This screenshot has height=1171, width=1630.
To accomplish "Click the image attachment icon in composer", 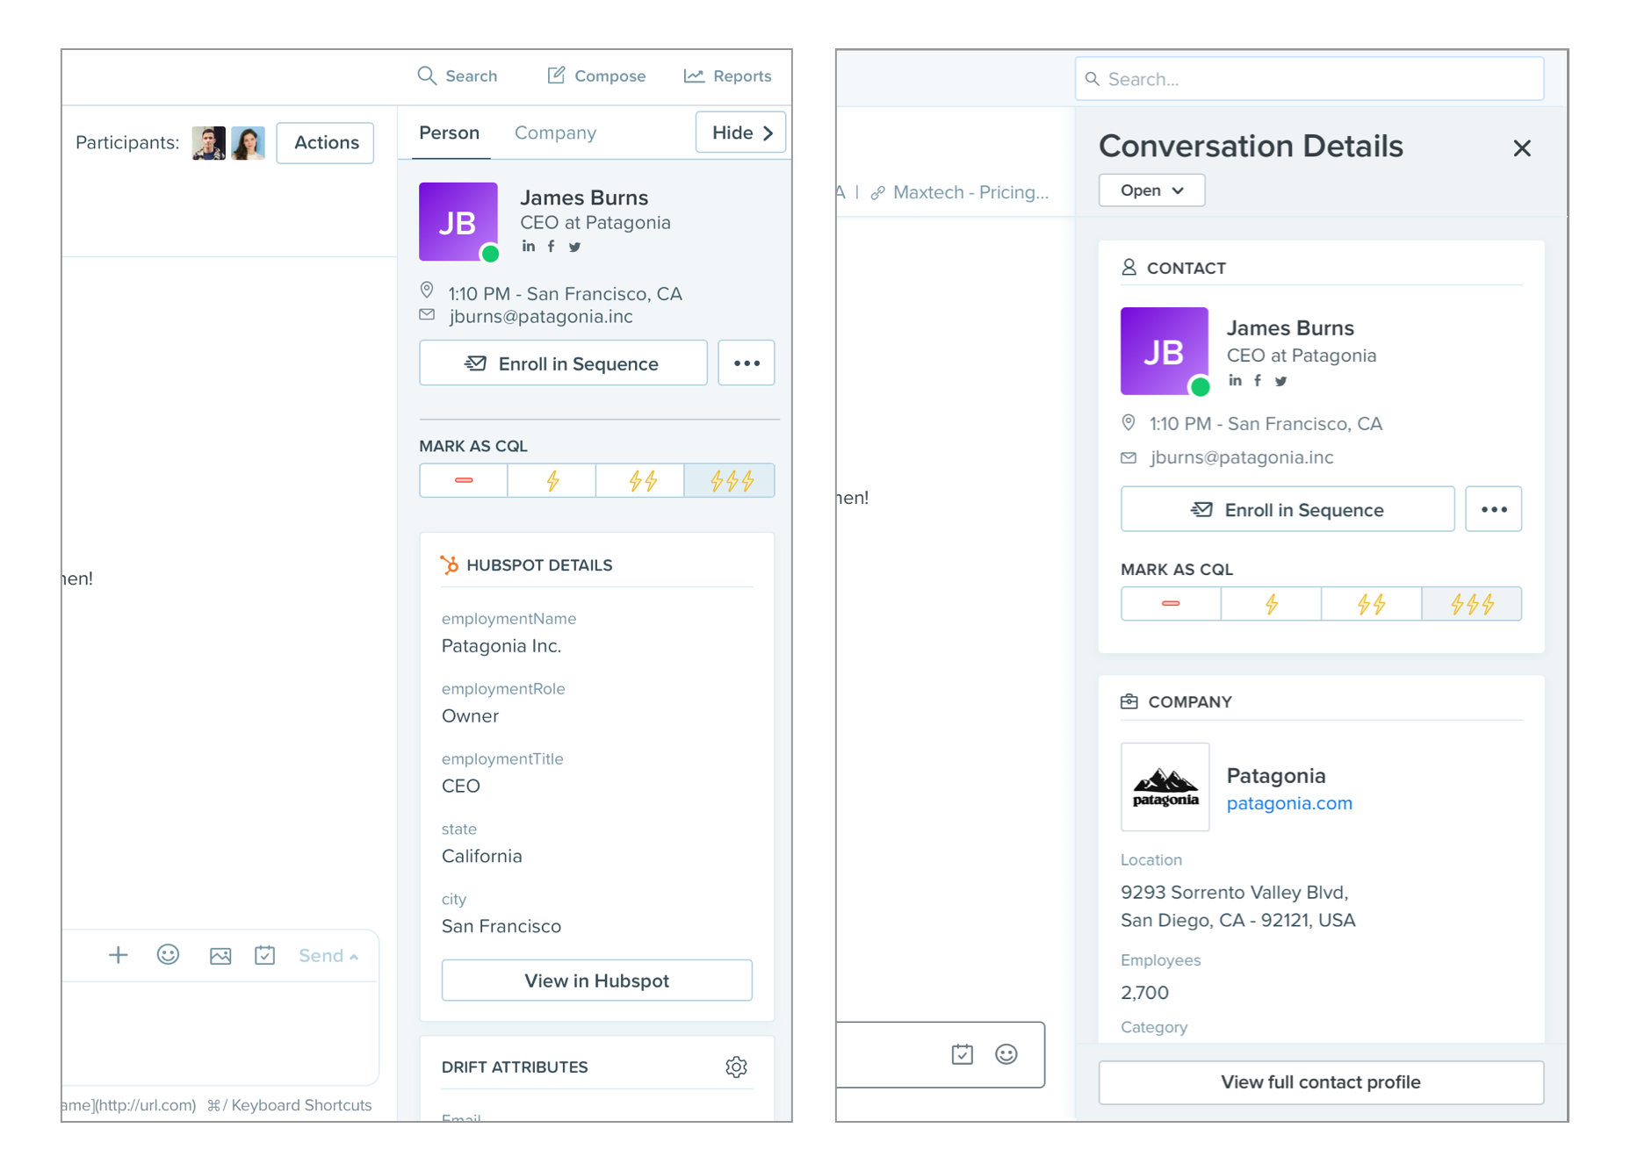I will 220,956.
